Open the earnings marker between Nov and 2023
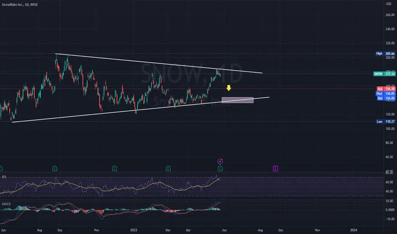The width and height of the screenshot is (397, 234). click(x=115, y=168)
